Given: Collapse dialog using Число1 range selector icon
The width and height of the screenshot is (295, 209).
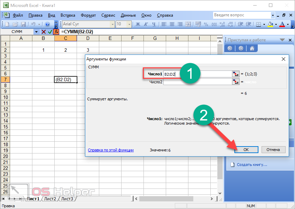Looking at the screenshot, I should [x=236, y=74].
